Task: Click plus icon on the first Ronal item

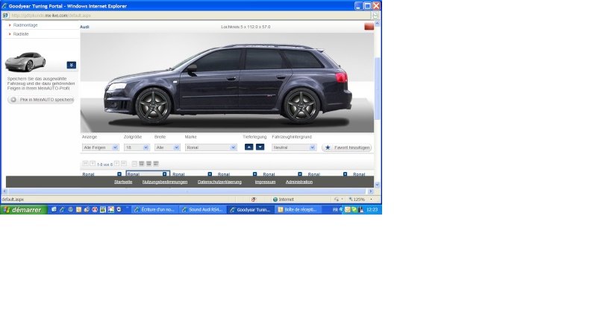Action: coord(119,174)
